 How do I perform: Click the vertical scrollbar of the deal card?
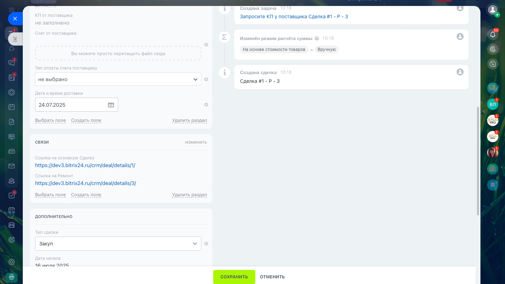(x=478, y=161)
